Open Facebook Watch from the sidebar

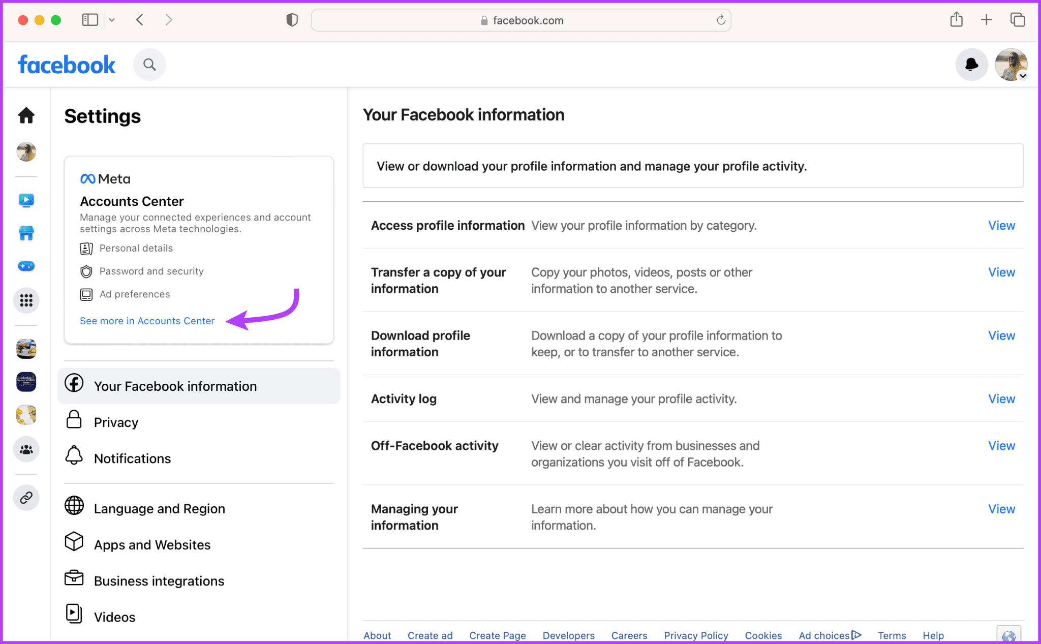(26, 200)
